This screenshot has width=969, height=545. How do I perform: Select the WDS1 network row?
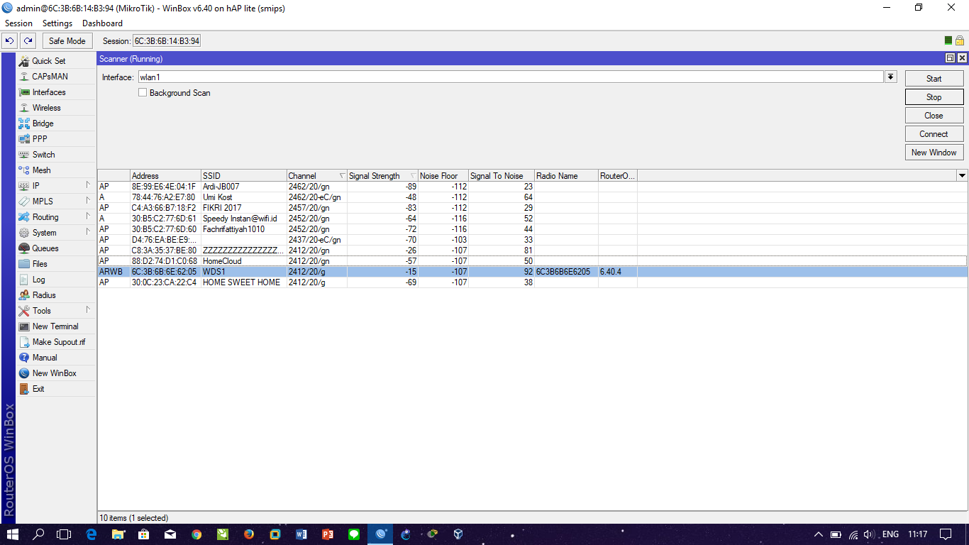pyautogui.click(x=284, y=271)
